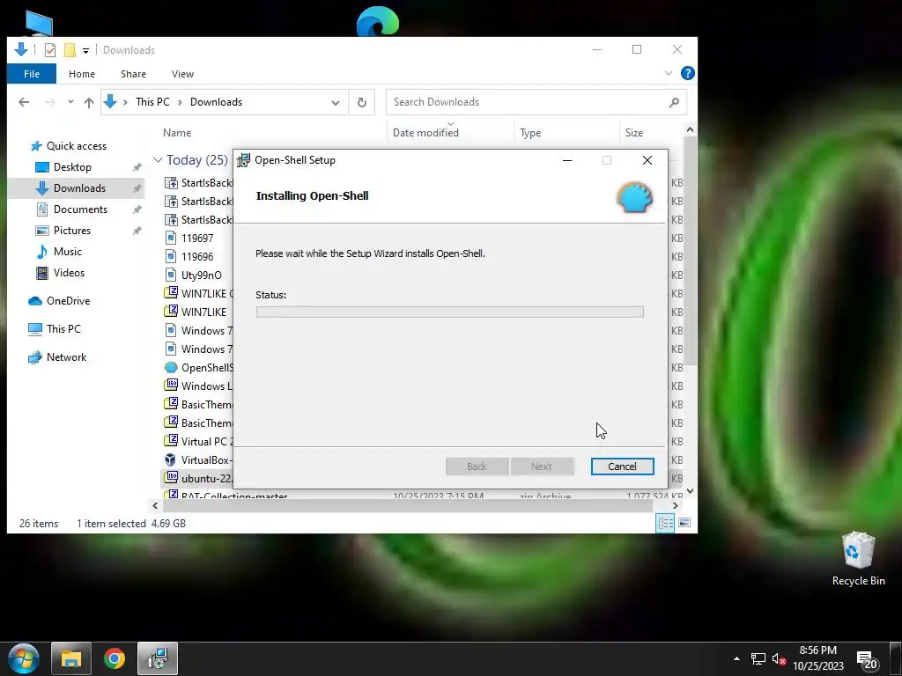Click This PC in address breadcrumb
Viewport: 902px width, 676px height.
tap(152, 102)
